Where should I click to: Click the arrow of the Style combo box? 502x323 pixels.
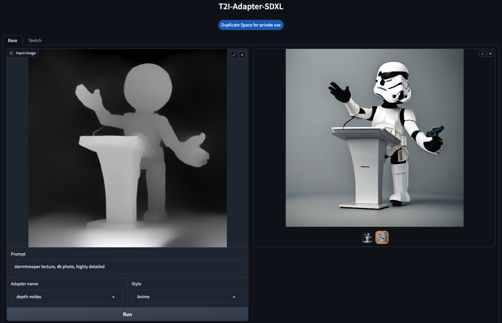(x=234, y=297)
